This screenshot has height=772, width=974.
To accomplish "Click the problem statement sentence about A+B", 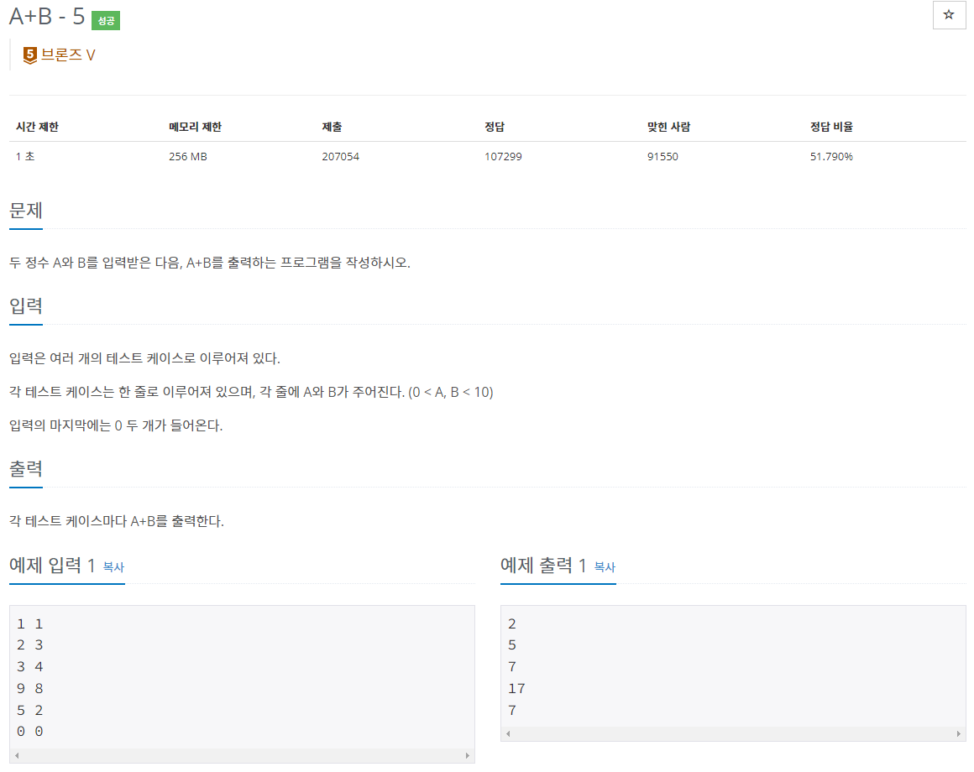I will click(x=210, y=263).
